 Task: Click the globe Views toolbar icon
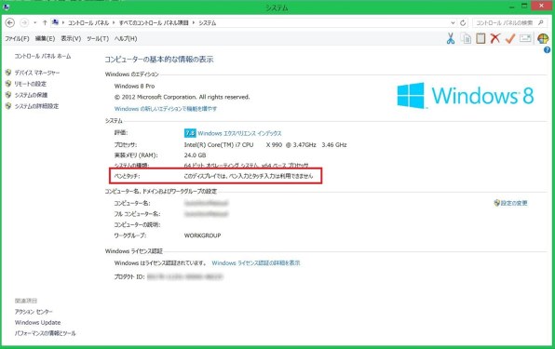pos(543,38)
